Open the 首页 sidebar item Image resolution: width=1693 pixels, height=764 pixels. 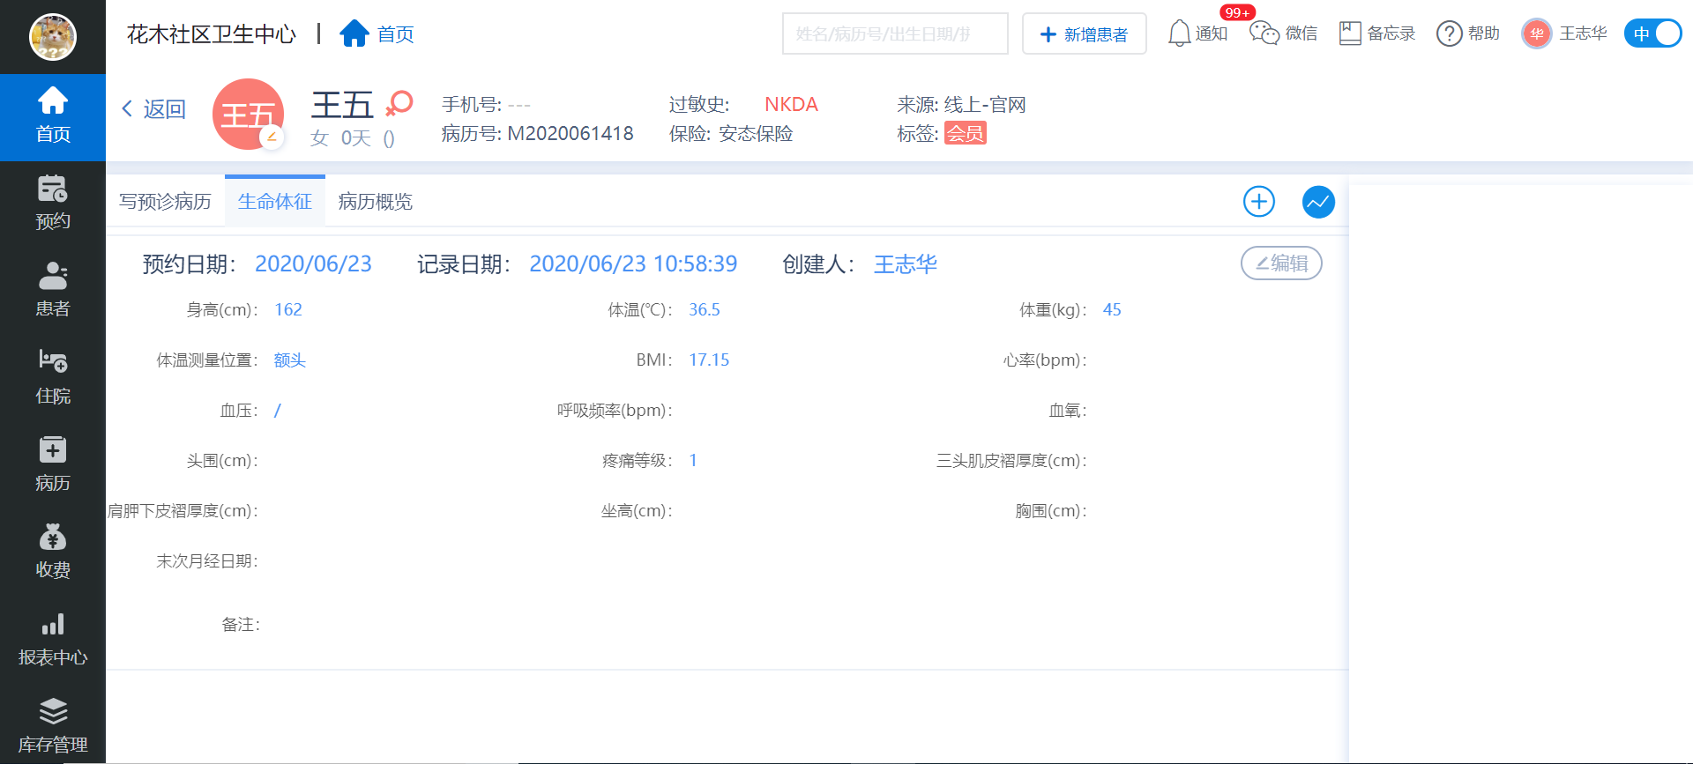53,116
